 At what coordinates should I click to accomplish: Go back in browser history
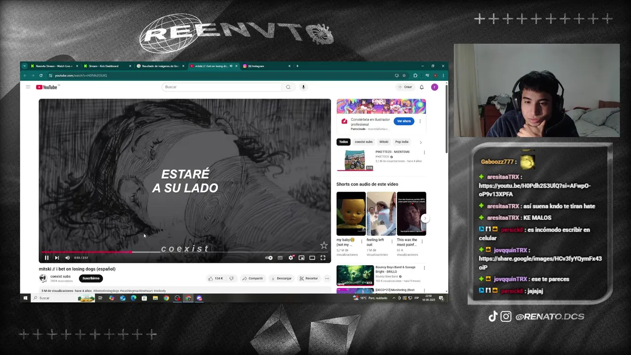point(25,75)
